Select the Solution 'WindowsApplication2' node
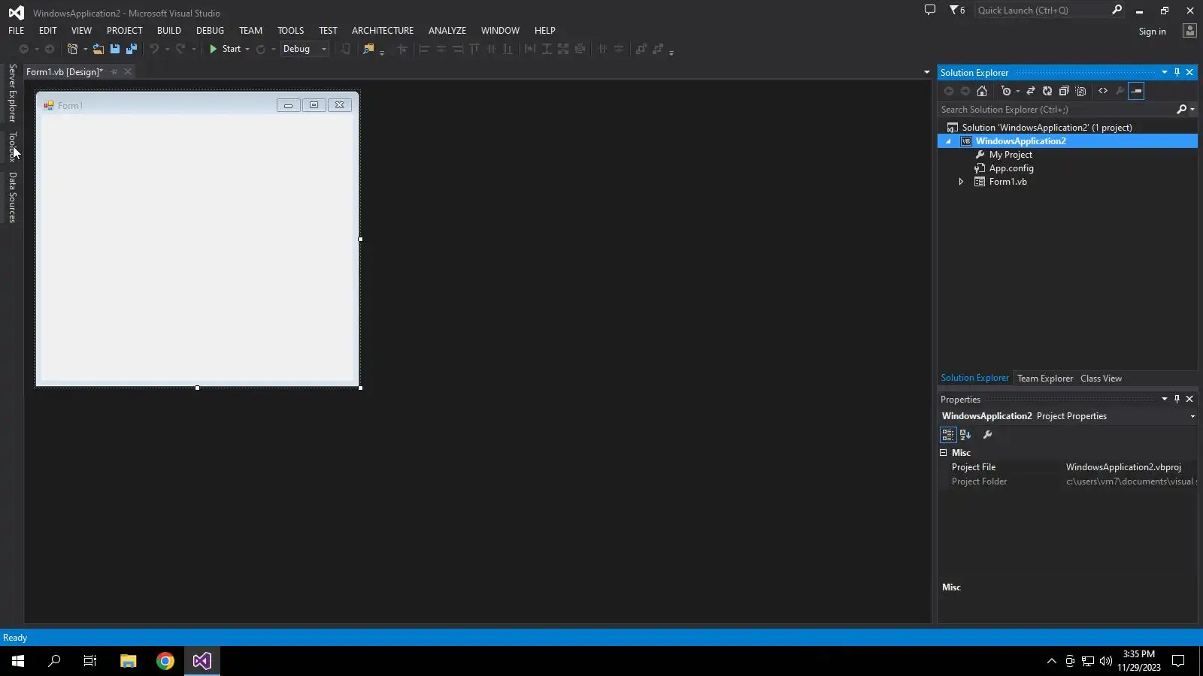This screenshot has width=1203, height=676. (x=1047, y=128)
